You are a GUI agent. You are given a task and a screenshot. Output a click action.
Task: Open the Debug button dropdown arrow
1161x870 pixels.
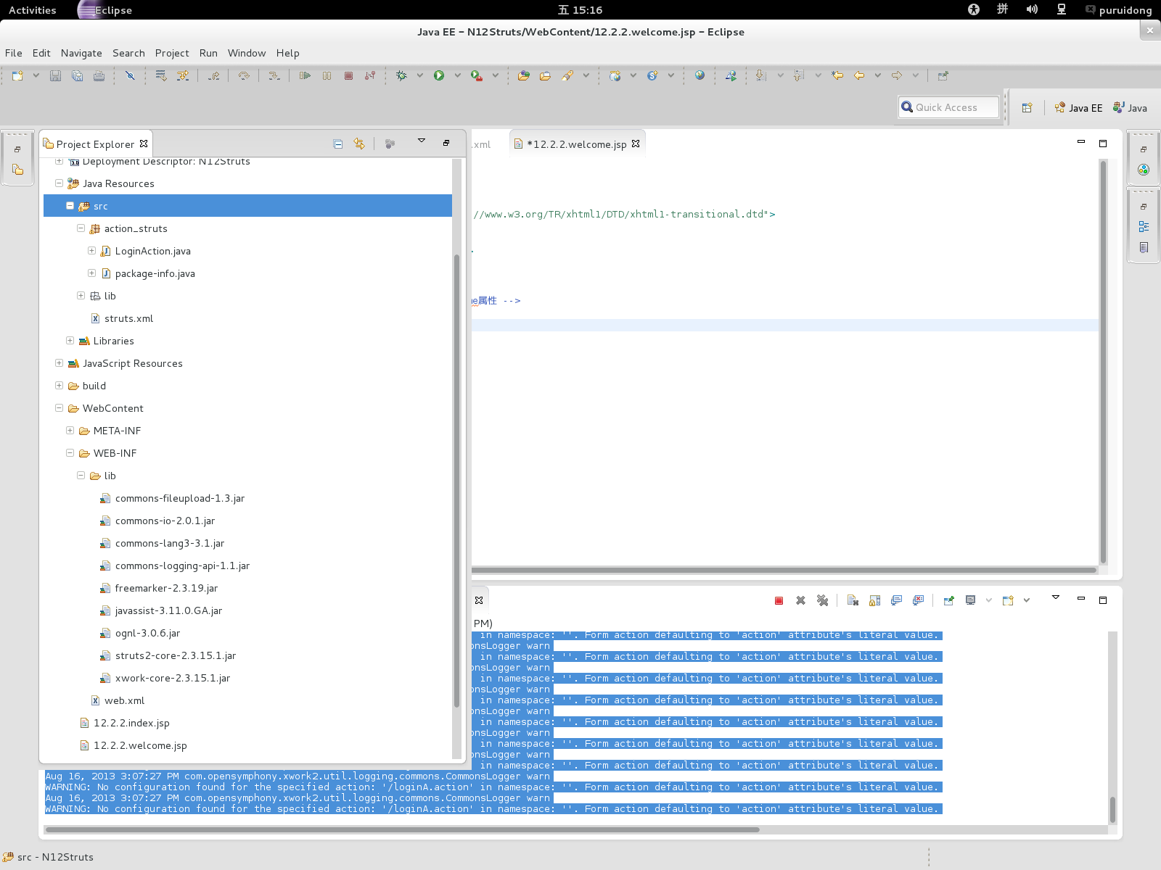click(x=419, y=75)
